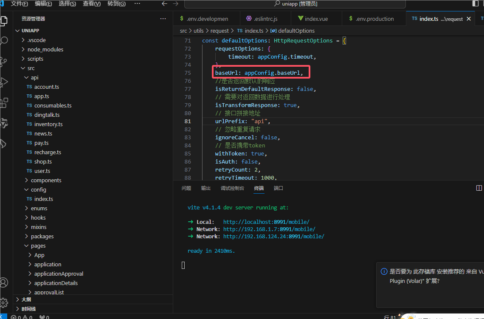This screenshot has height=319, width=484.
Task: Expand the components folder
Action: pos(27,181)
